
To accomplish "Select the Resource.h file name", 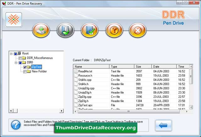I will (85, 75).
